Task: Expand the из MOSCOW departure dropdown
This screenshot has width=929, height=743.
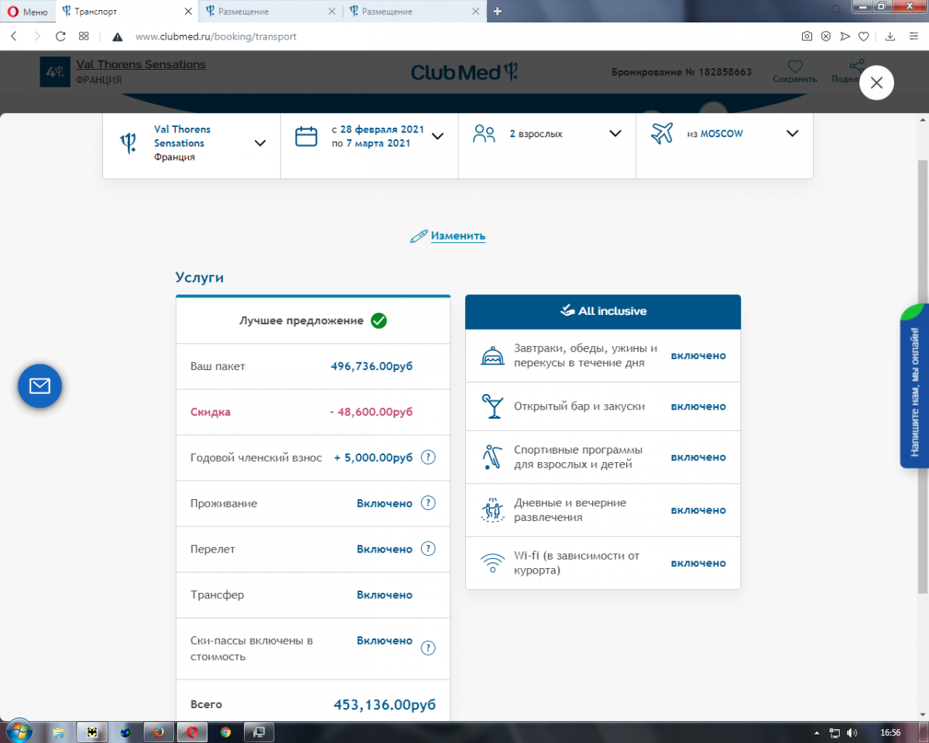Action: [792, 133]
